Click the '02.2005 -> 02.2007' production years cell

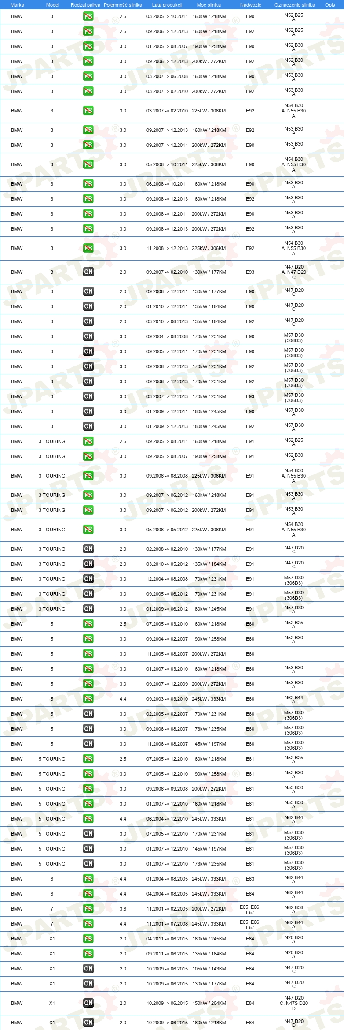(167, 714)
